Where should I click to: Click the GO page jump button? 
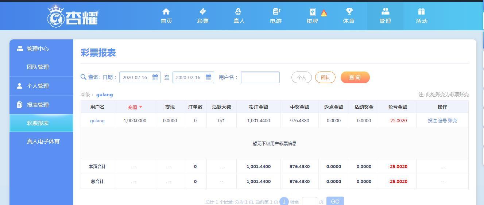pos(335,201)
